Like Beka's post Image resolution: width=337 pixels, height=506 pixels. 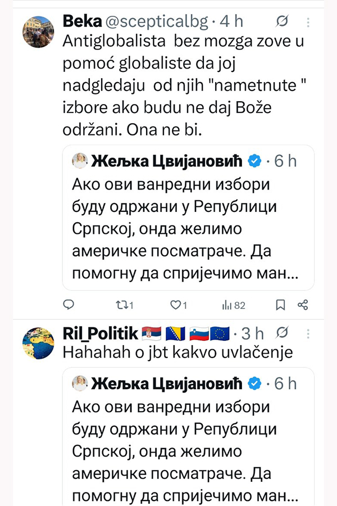(178, 305)
